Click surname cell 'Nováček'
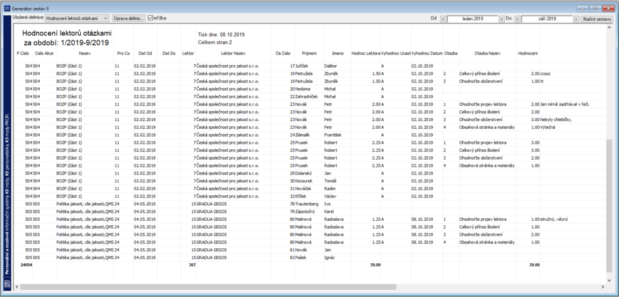This screenshot has width=619, height=297. 303,188
